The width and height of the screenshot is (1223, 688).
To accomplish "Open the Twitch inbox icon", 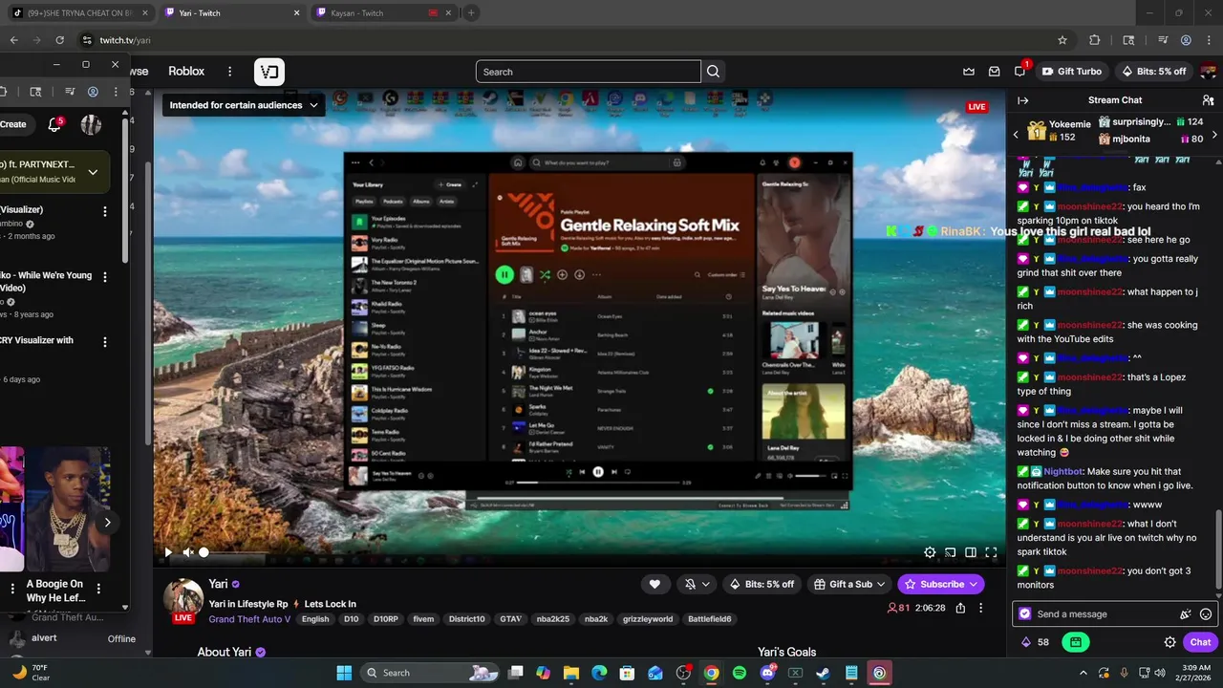I will click(995, 72).
